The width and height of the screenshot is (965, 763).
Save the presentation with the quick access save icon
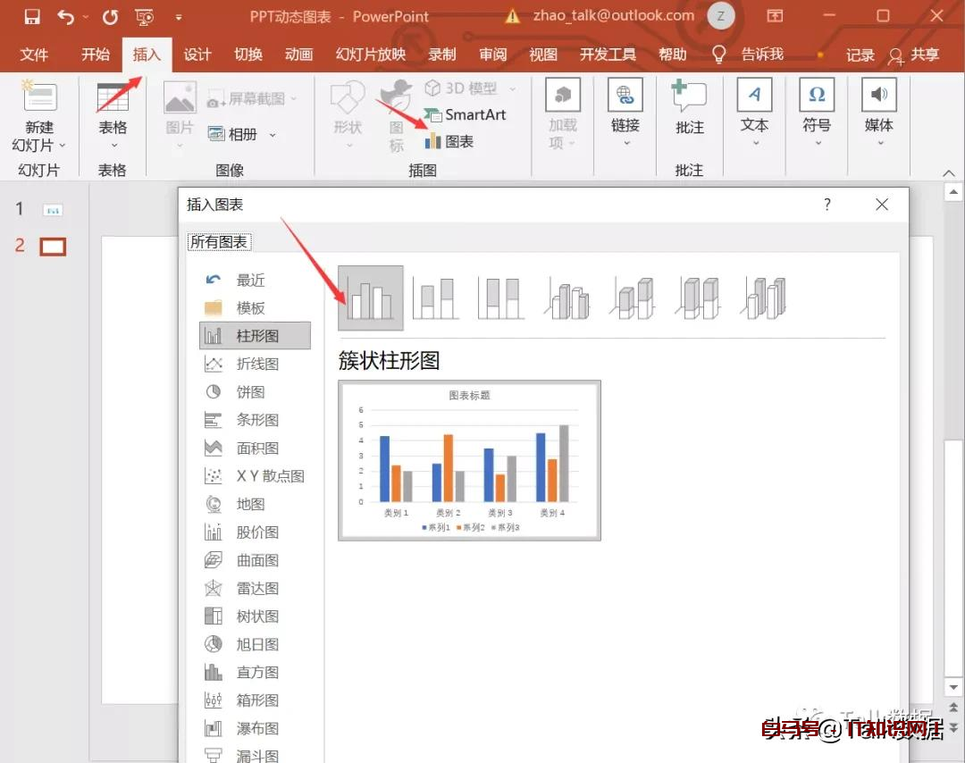32,15
